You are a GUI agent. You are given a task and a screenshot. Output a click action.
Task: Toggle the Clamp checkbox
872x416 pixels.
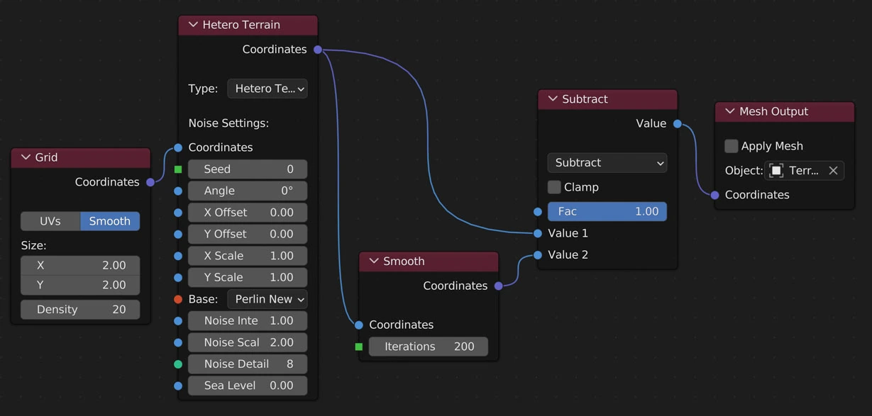coord(554,187)
